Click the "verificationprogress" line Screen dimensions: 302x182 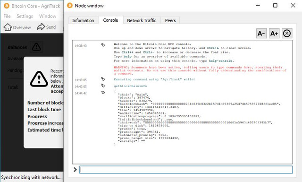(x=159, y=116)
